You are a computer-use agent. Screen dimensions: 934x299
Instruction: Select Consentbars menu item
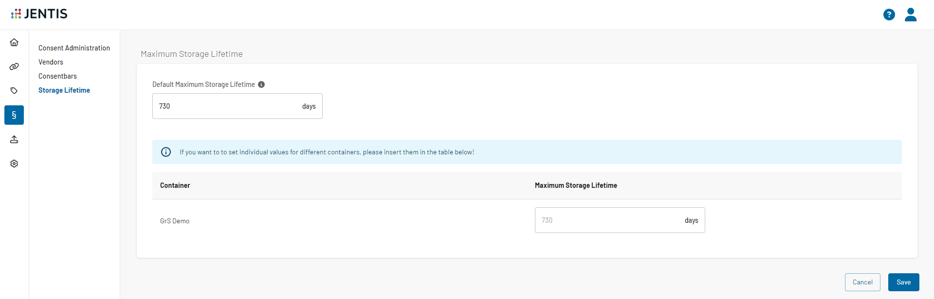(x=57, y=76)
